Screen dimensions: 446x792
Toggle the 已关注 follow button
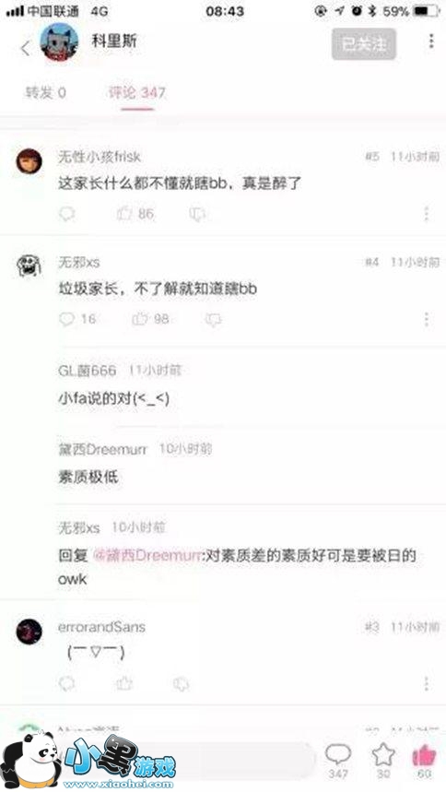pyautogui.click(x=364, y=44)
